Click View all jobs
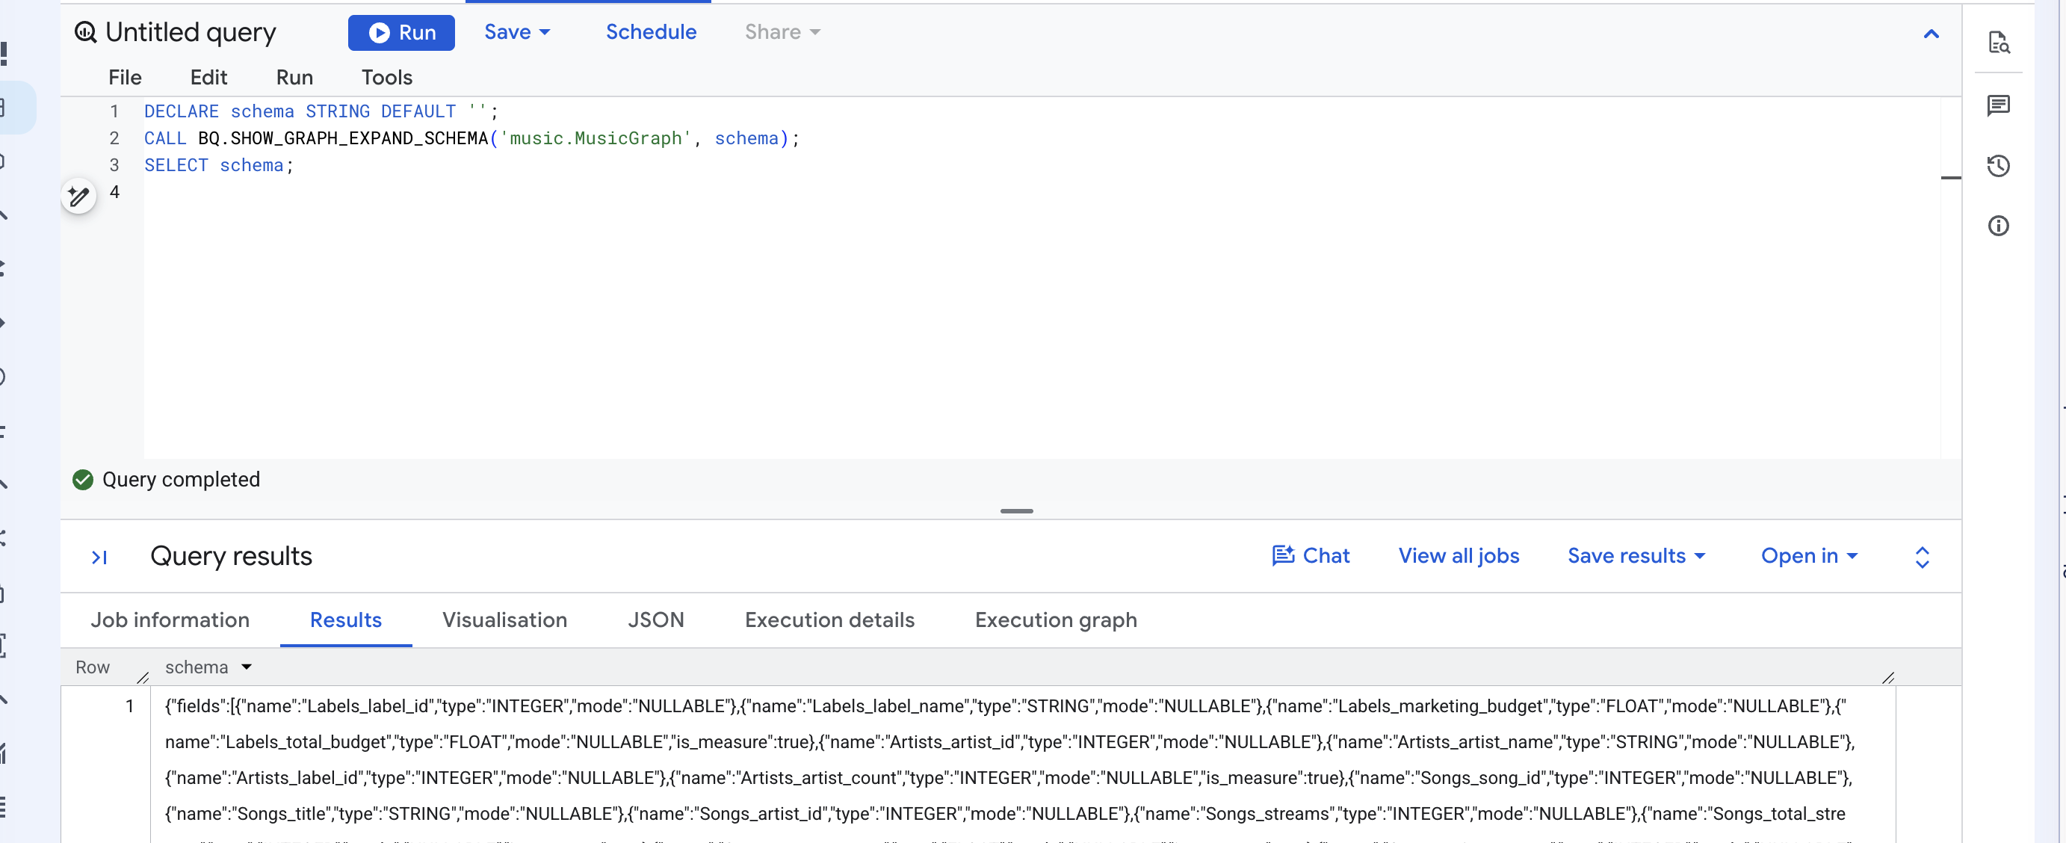Screen dimensions: 2066x843 [1458, 556]
